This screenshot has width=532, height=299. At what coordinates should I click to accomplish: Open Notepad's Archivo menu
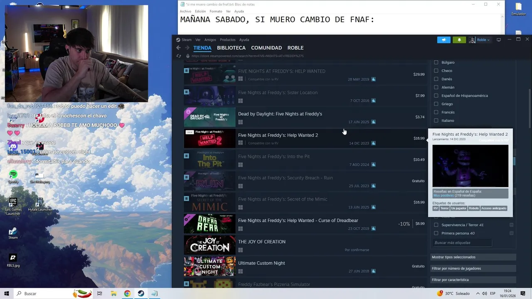point(185,11)
